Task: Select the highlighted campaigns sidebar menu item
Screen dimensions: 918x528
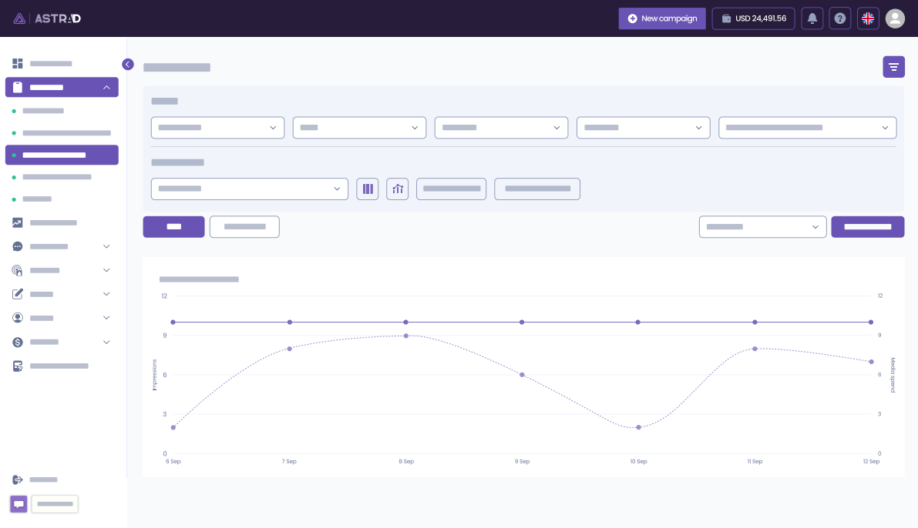Action: click(x=62, y=155)
